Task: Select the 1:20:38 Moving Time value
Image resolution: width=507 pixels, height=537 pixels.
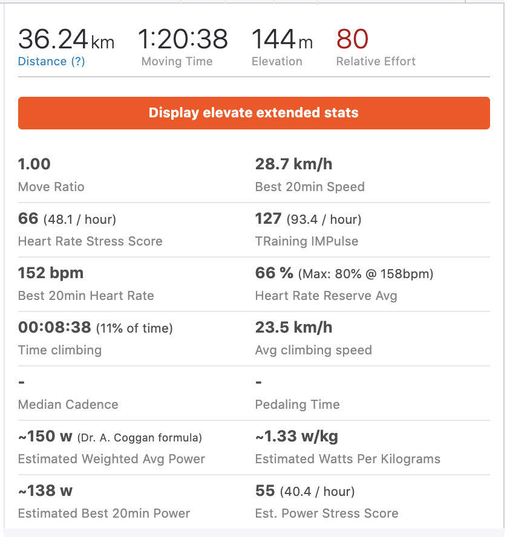Action: pyautogui.click(x=183, y=39)
